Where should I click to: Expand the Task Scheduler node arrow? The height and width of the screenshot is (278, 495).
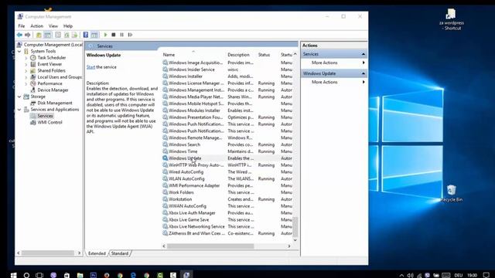click(26, 58)
